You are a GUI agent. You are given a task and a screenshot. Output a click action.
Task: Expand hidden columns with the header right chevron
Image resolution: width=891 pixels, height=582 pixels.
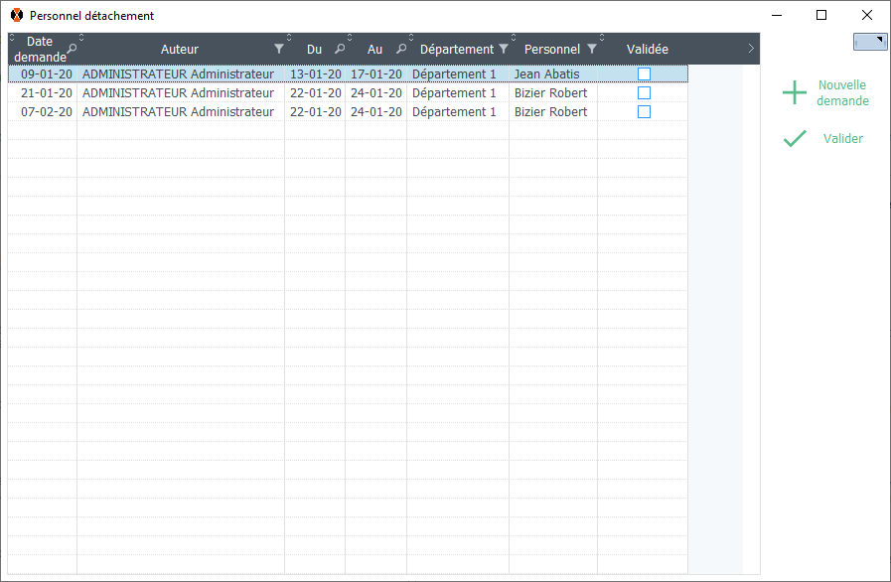point(751,49)
